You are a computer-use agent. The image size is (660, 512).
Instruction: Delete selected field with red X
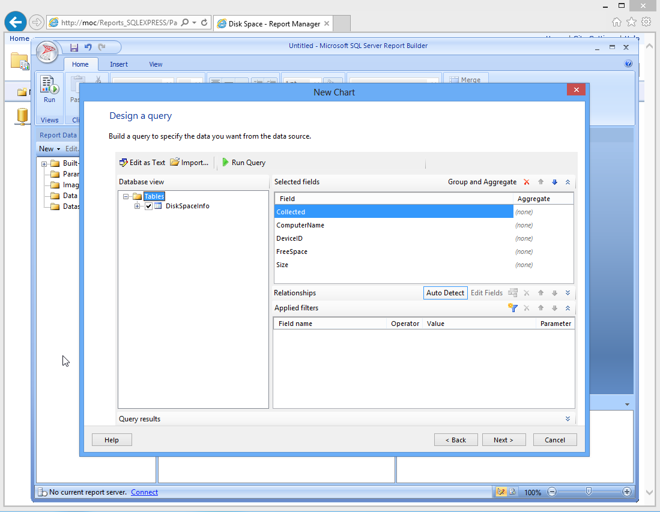click(527, 182)
